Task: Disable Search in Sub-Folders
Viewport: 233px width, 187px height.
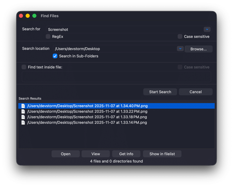Action: pos(55,56)
